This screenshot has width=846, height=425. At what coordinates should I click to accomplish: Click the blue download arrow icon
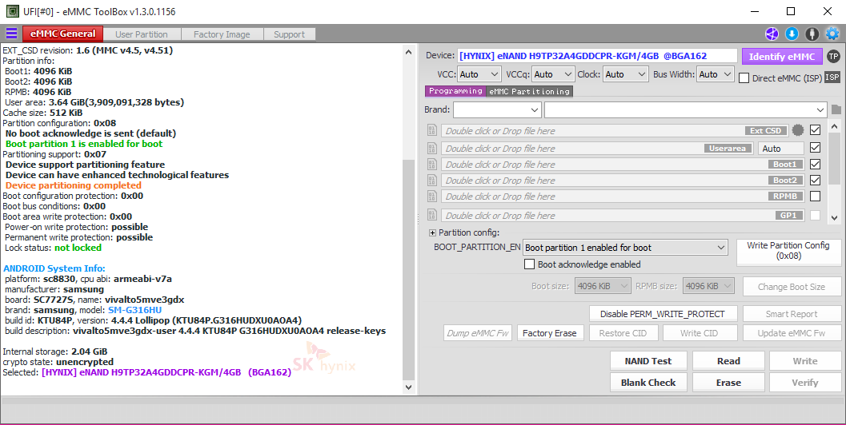click(792, 34)
